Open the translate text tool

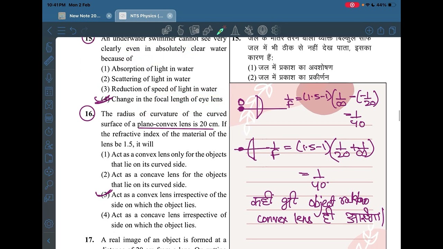click(167, 30)
